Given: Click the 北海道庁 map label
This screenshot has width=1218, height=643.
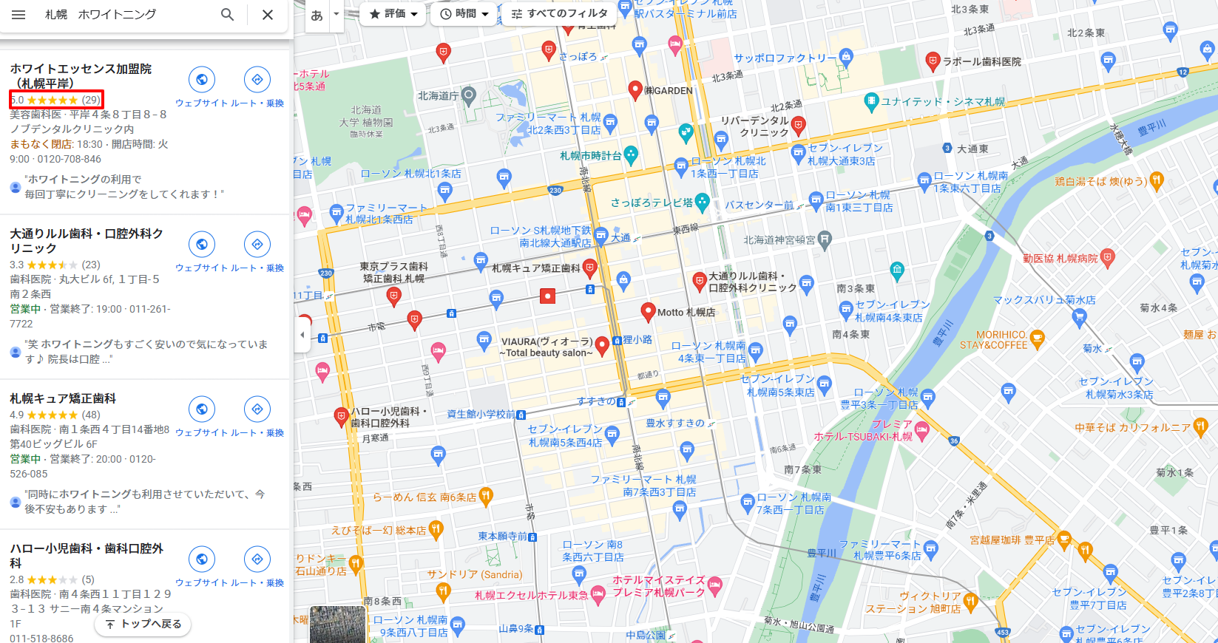Looking at the screenshot, I should pyautogui.click(x=439, y=95).
